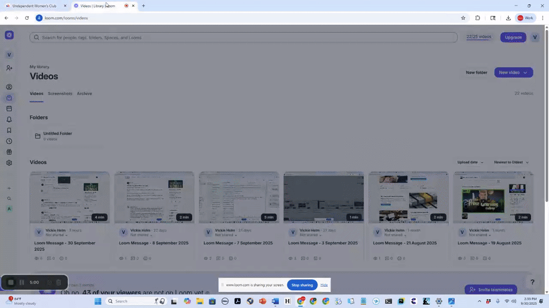This screenshot has width=549, height=308.
Task: Open the 7 September 2025 video thumbnail
Action: [239, 197]
